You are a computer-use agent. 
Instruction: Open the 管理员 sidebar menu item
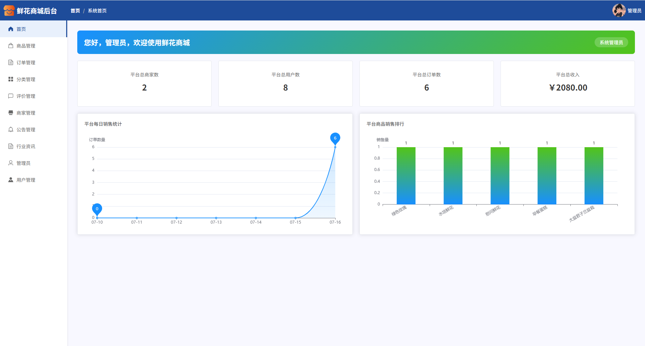coord(24,163)
